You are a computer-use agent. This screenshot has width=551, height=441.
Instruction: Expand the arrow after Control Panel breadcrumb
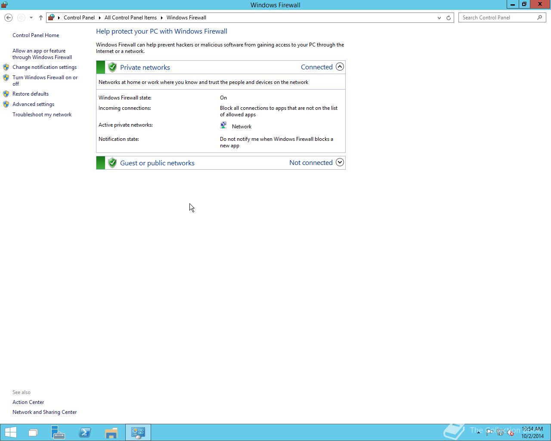[100, 18]
